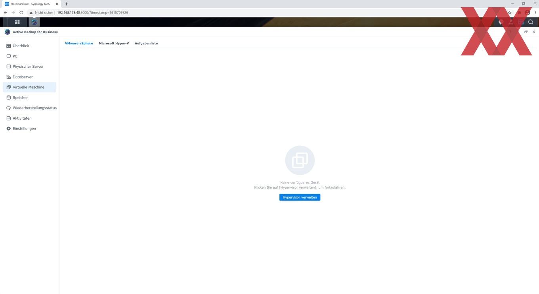Switch to the VMware vSphere tab
Screen dimensions: 539x294
(79, 43)
